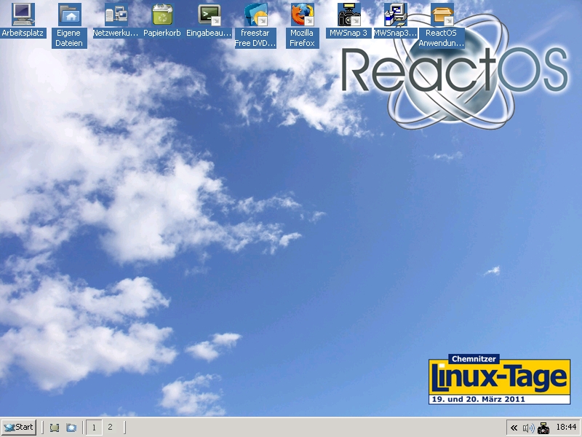
Task: Click the folder quick launch icon
Action: click(x=71, y=428)
